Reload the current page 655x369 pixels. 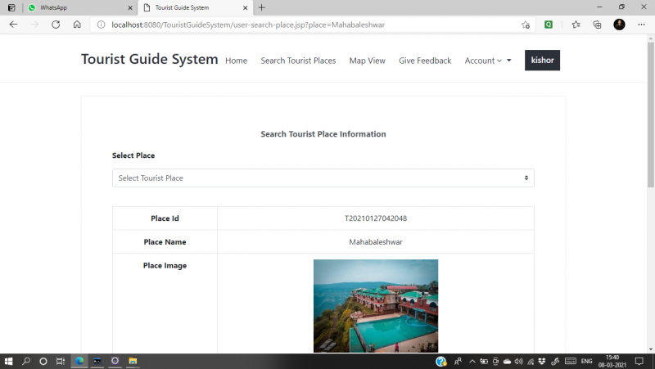[x=56, y=25]
